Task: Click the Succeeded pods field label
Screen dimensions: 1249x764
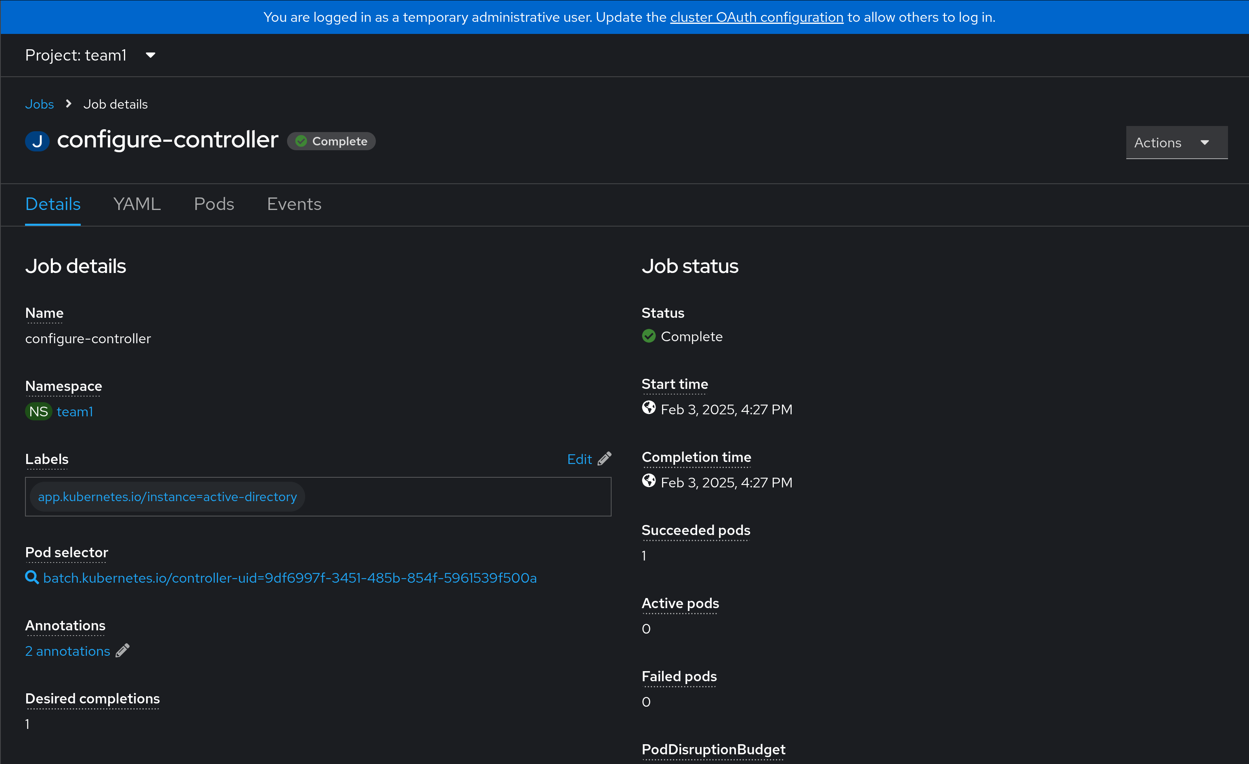Action: 696,530
